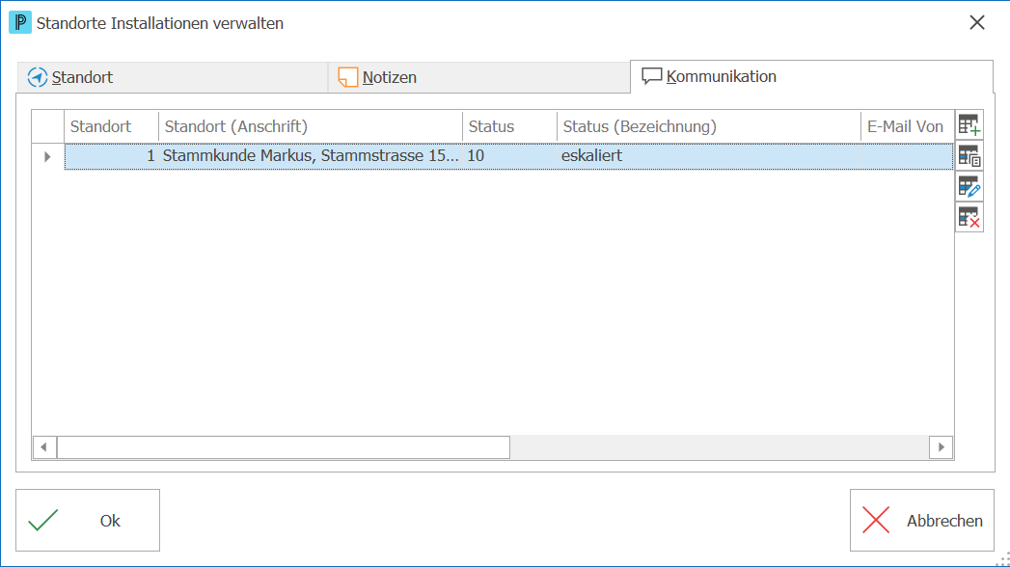Close the Standorte Installationen verwalten dialog

click(977, 22)
